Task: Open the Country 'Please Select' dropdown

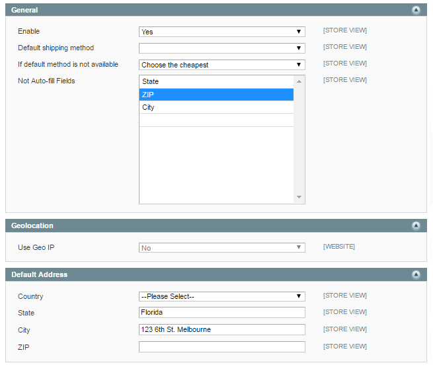Action: tap(221, 296)
